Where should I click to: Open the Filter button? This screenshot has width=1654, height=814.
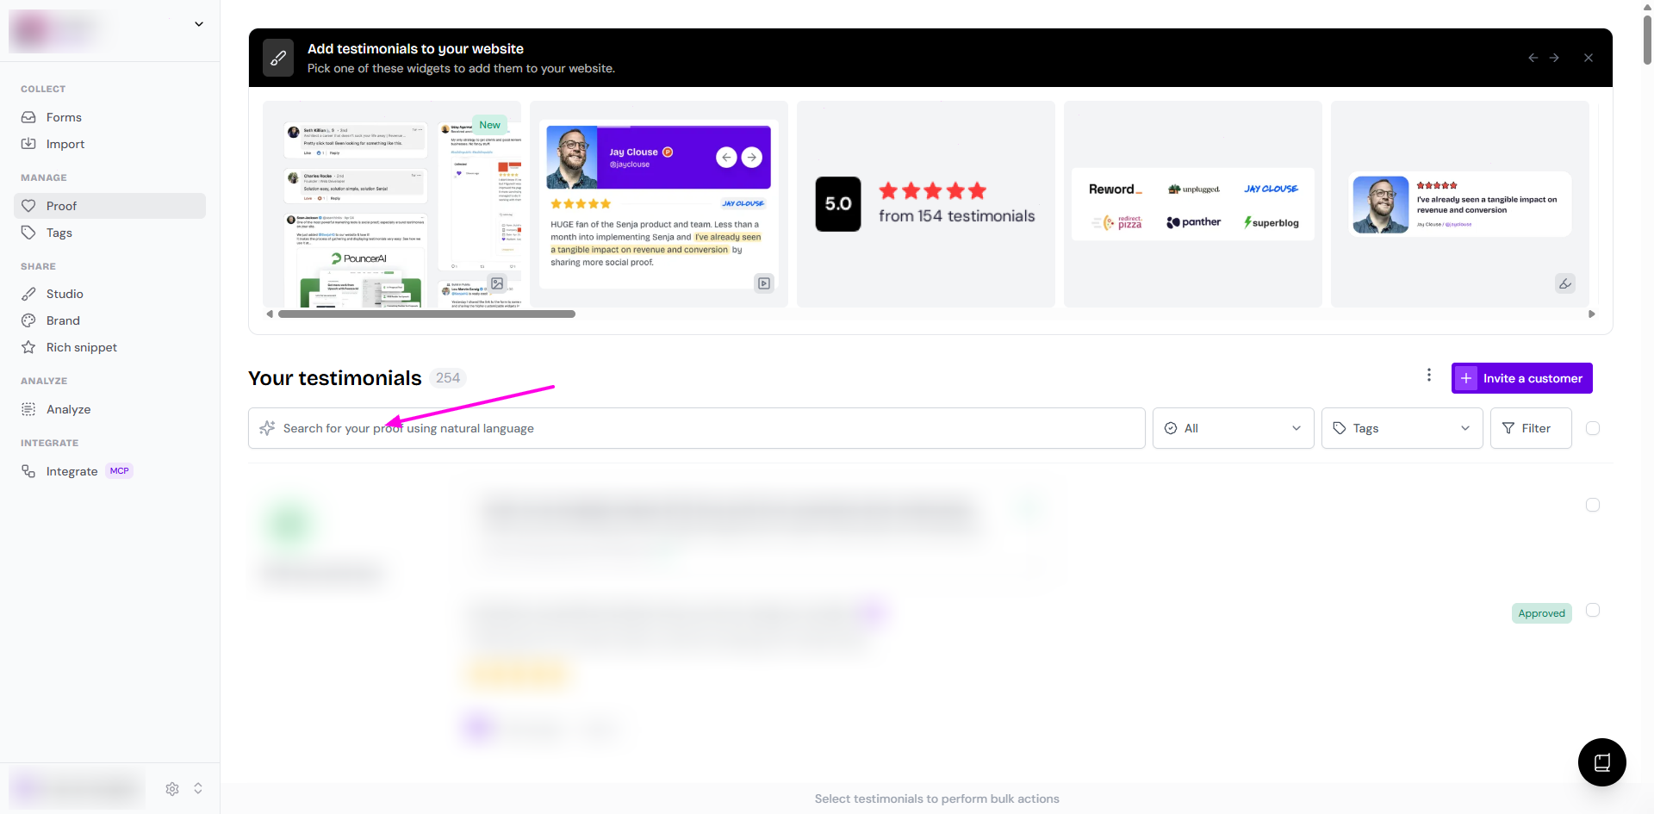click(1530, 428)
